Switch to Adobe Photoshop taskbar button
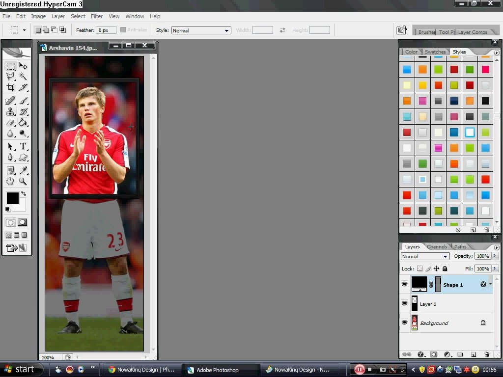Viewport: 503px width, 377px height. click(x=221, y=370)
